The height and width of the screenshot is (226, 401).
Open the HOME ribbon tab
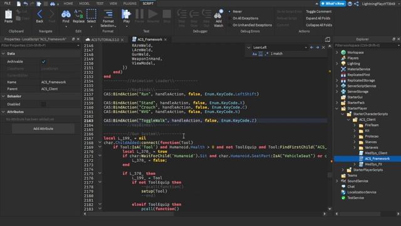pos(68,4)
